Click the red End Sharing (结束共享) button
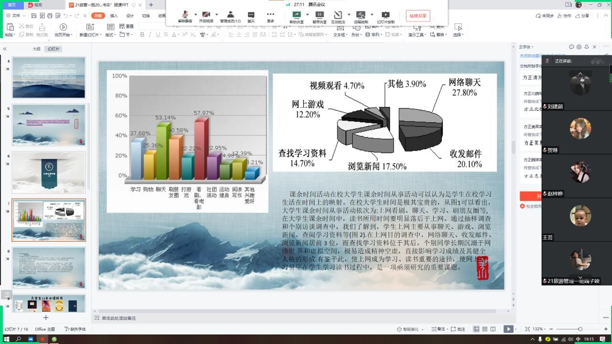612x344 pixels. pyautogui.click(x=417, y=16)
